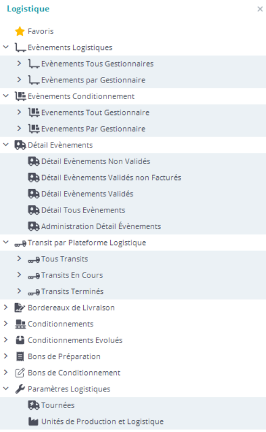Click the truck icon beside Détail Evènements
266x432 pixels.
click(21, 145)
